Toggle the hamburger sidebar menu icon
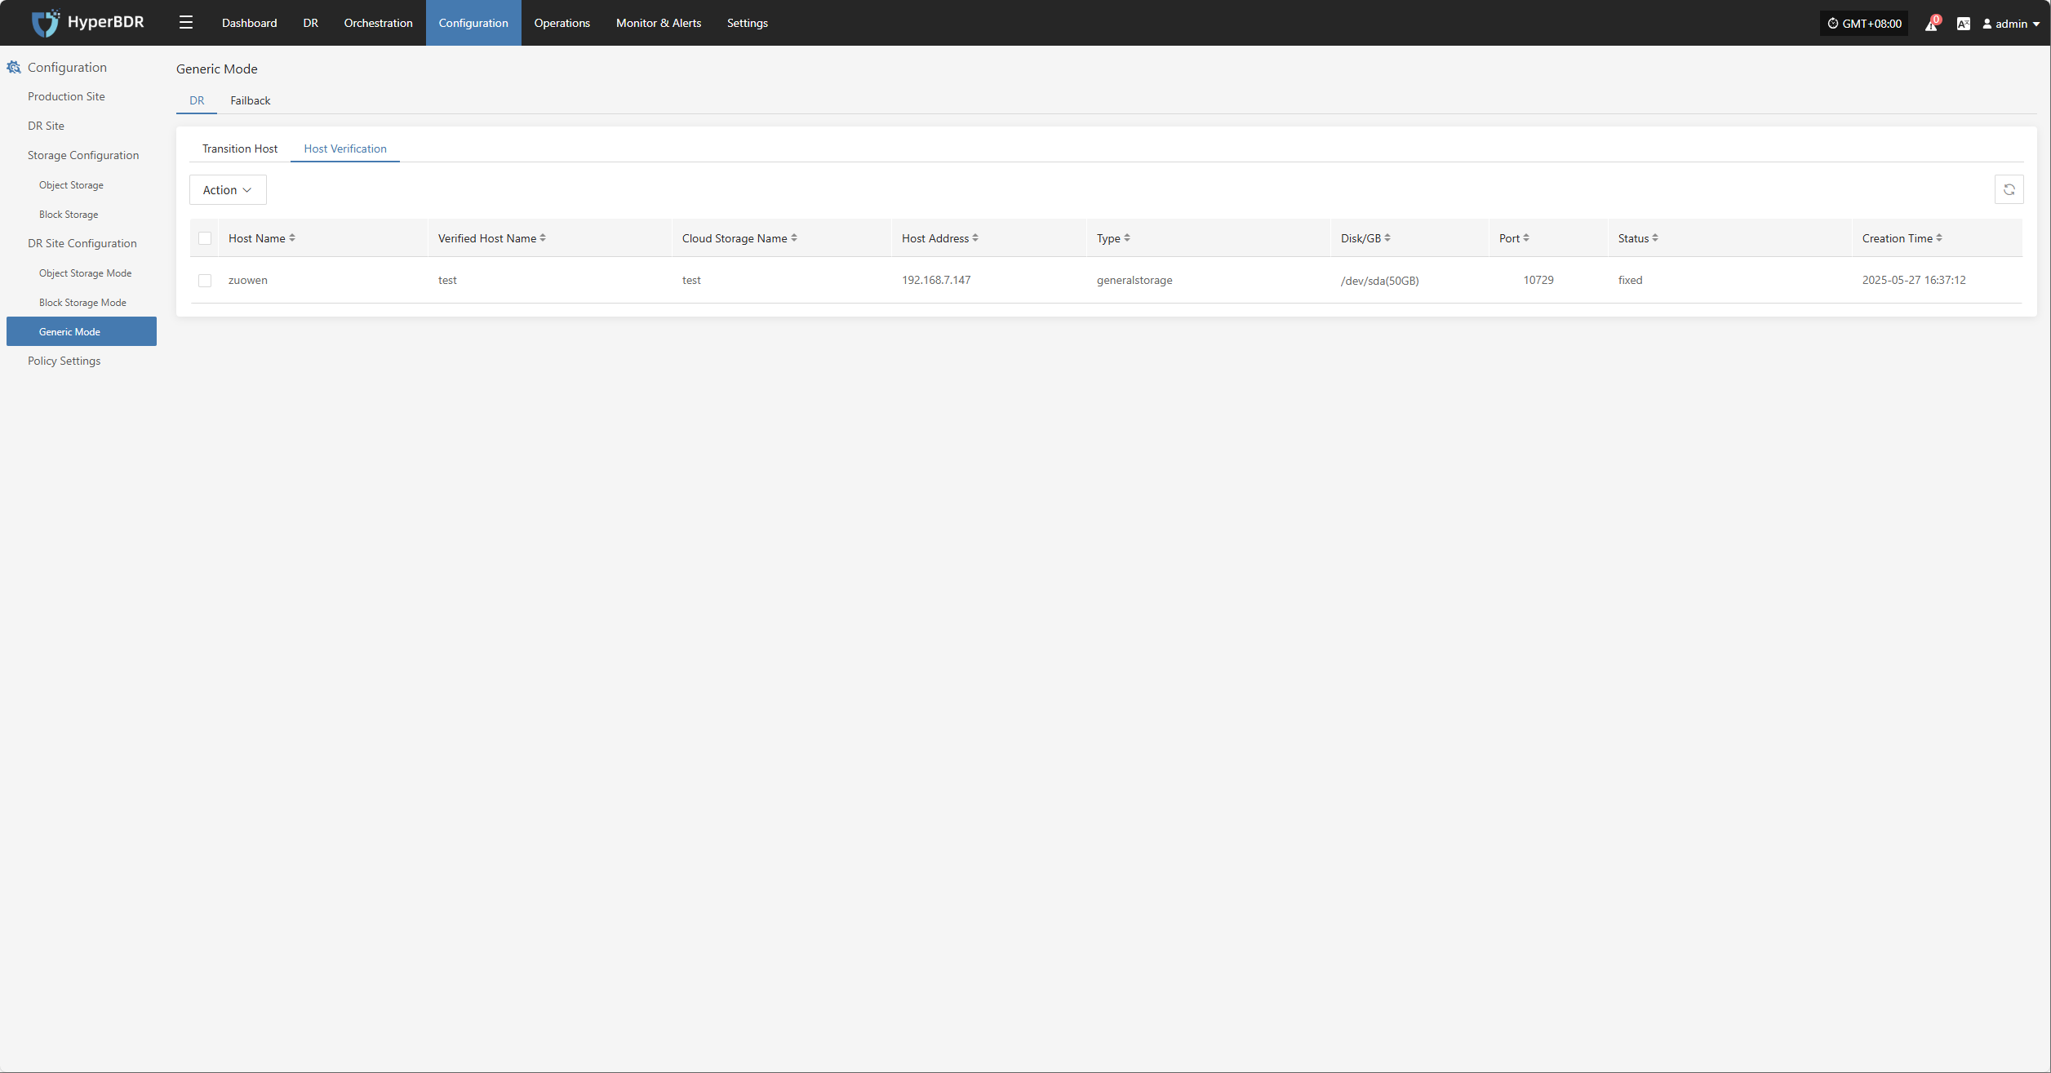The height and width of the screenshot is (1073, 2051). point(186,23)
